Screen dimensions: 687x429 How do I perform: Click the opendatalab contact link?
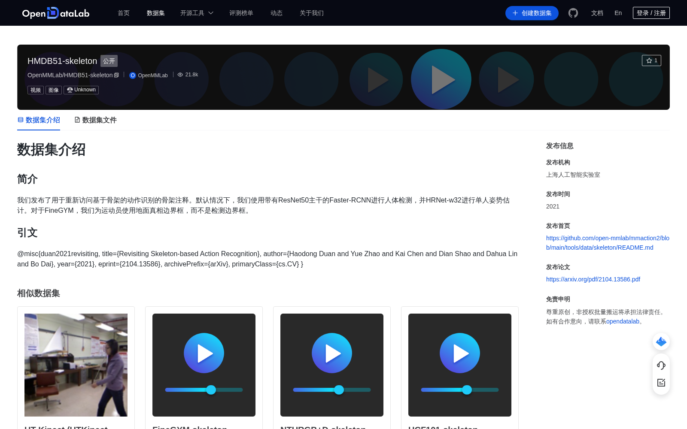click(x=623, y=321)
